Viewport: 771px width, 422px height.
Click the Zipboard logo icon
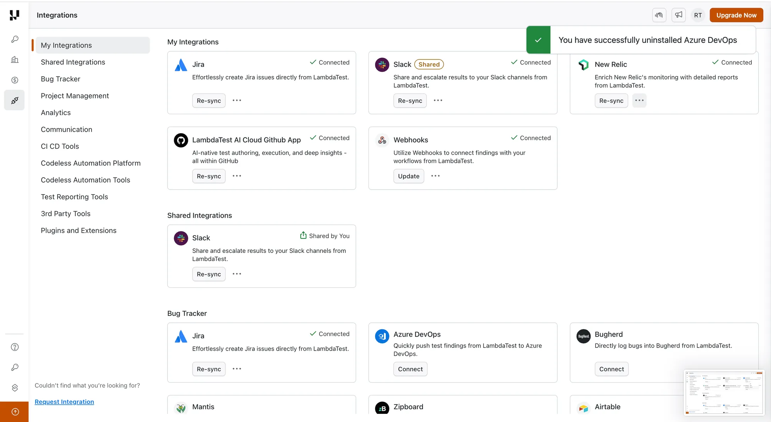(x=382, y=408)
